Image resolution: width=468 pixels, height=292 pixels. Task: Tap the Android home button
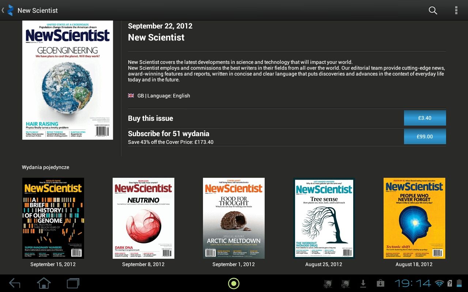[x=44, y=283]
